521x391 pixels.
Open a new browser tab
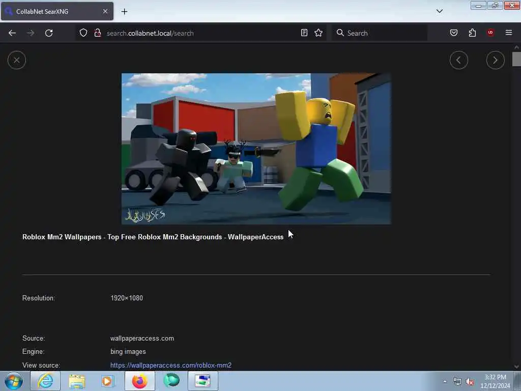tap(124, 12)
